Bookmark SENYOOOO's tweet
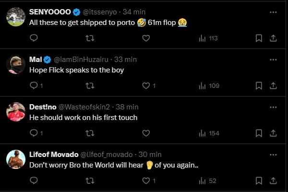Screen dimensions: 288x192 259,38
